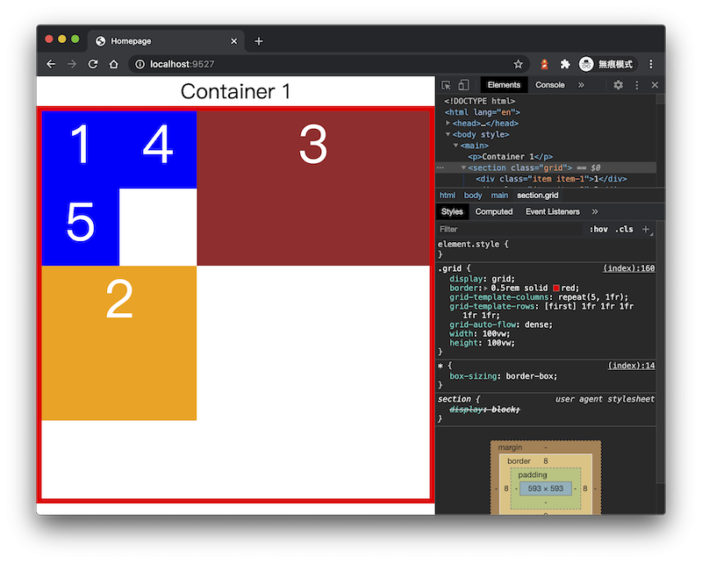Add a new style rule with plus
This screenshot has width=702, height=563.
tap(646, 229)
